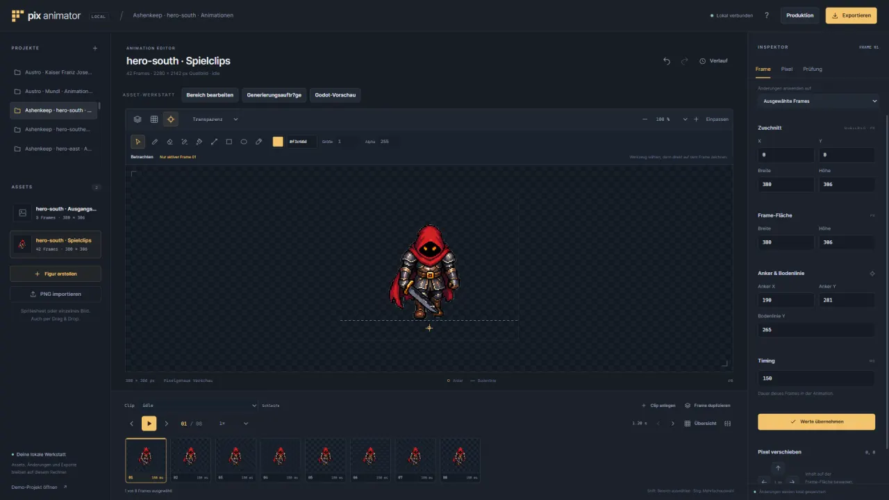
Task: Open the Bereich bearbeiten tab
Action: pyautogui.click(x=210, y=95)
